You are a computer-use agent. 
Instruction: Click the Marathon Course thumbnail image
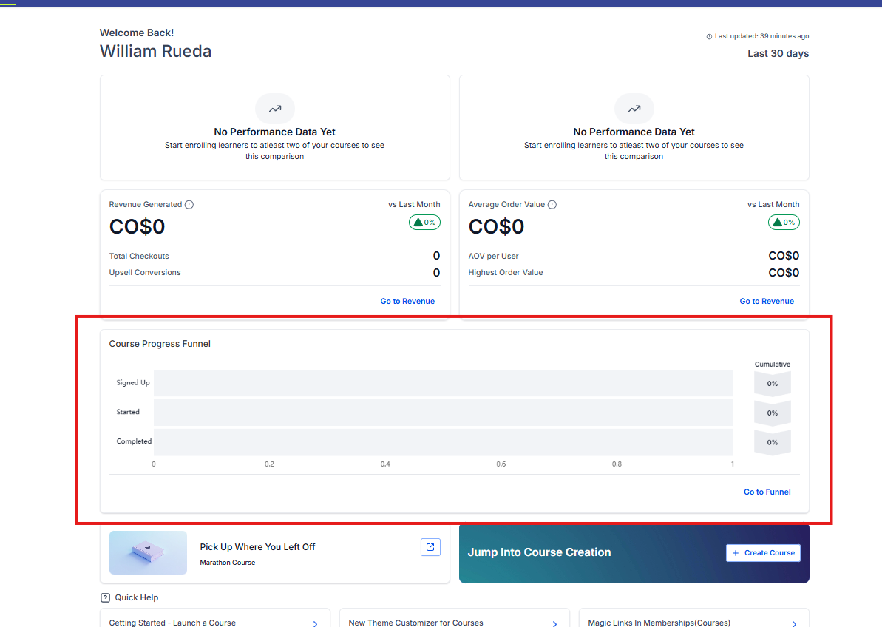(x=148, y=552)
